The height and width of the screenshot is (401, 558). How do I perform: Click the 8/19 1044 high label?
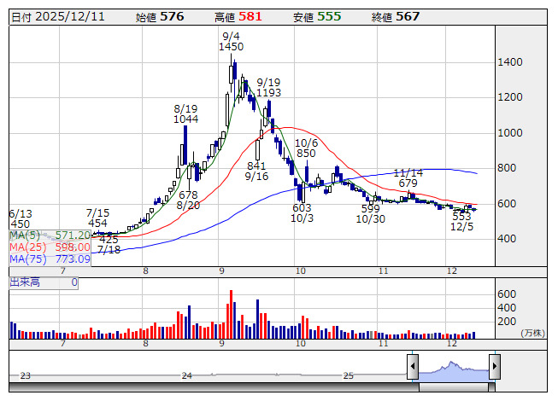tap(185, 113)
